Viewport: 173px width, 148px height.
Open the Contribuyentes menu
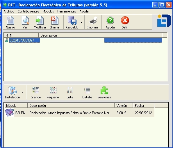(x=28, y=11)
